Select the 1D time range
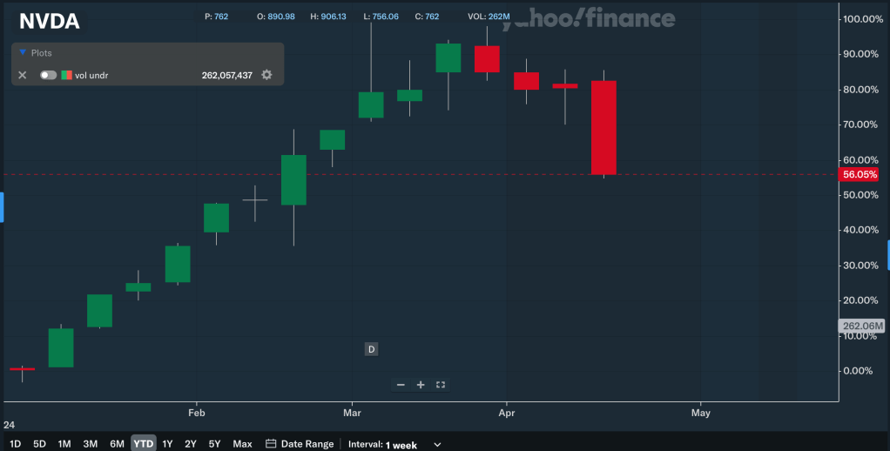This screenshot has height=451, width=890. pyautogui.click(x=15, y=444)
